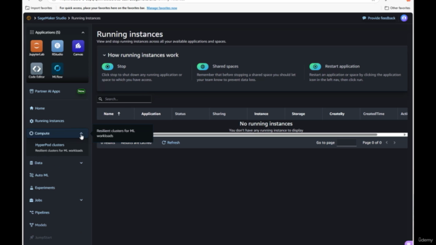Click the Pipelines icon
Screen dimensions: 436x245
[x=31, y=212]
